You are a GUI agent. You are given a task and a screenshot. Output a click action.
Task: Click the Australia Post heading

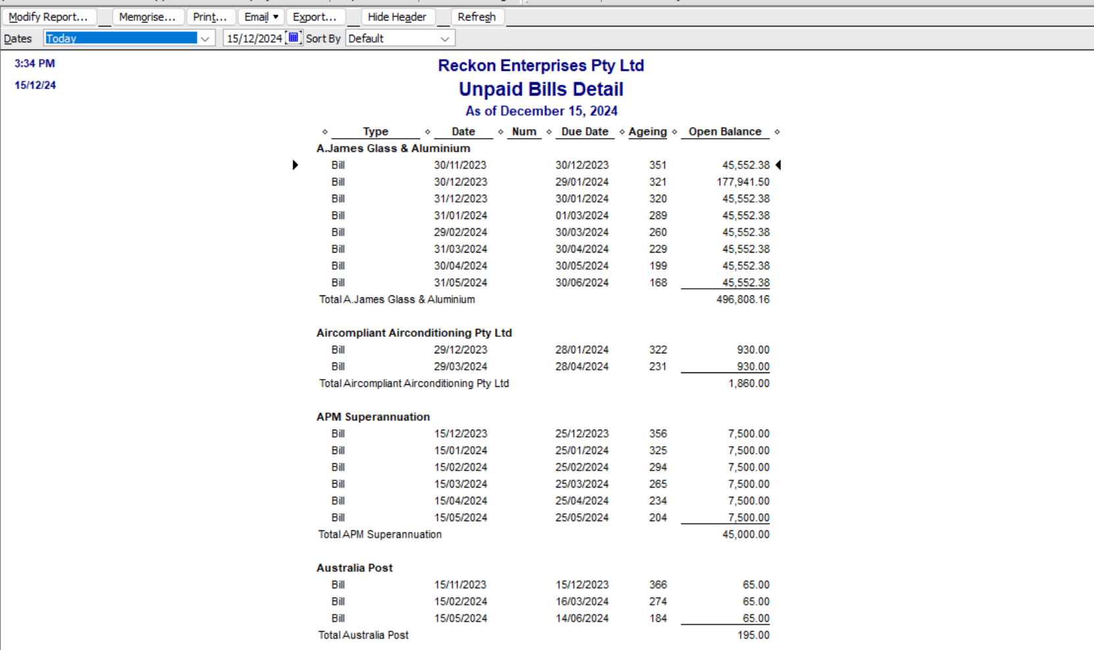[x=354, y=568]
